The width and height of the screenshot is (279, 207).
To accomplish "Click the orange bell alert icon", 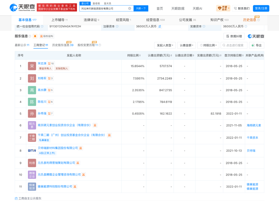I will (x=35, y=36).
